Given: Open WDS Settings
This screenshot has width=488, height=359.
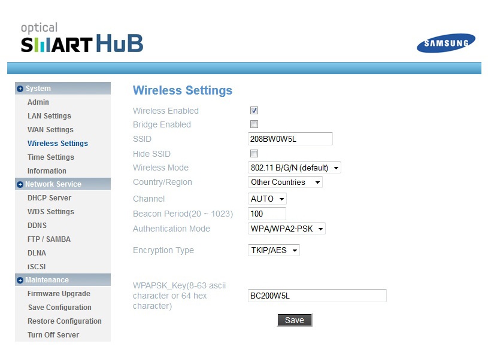Looking at the screenshot, I should 51,212.
